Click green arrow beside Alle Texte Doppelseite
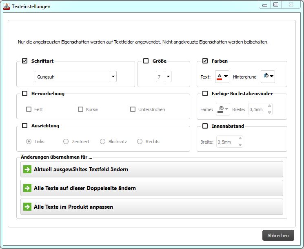The image size is (304, 249). [27, 188]
